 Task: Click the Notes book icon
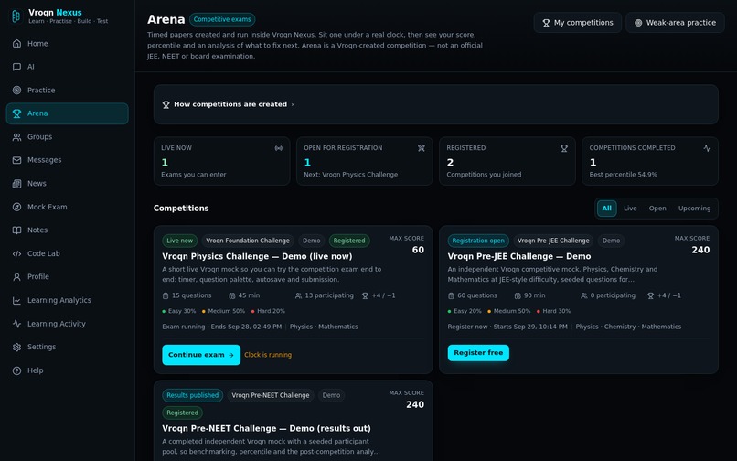(x=17, y=230)
